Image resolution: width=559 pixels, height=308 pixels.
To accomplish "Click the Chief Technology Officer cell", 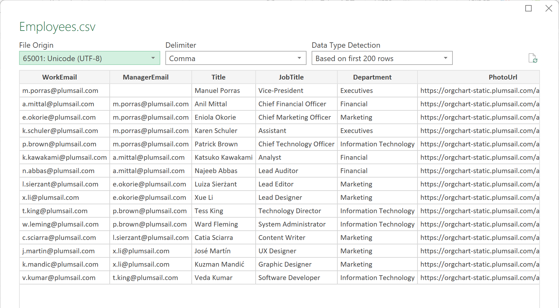I will 297,144.
